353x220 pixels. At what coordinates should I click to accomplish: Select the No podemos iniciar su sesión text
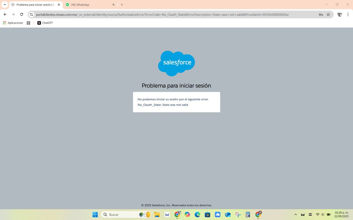coord(173,99)
